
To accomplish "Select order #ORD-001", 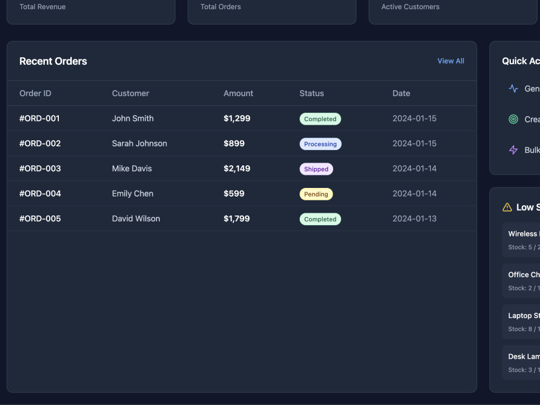I will pyautogui.click(x=39, y=118).
